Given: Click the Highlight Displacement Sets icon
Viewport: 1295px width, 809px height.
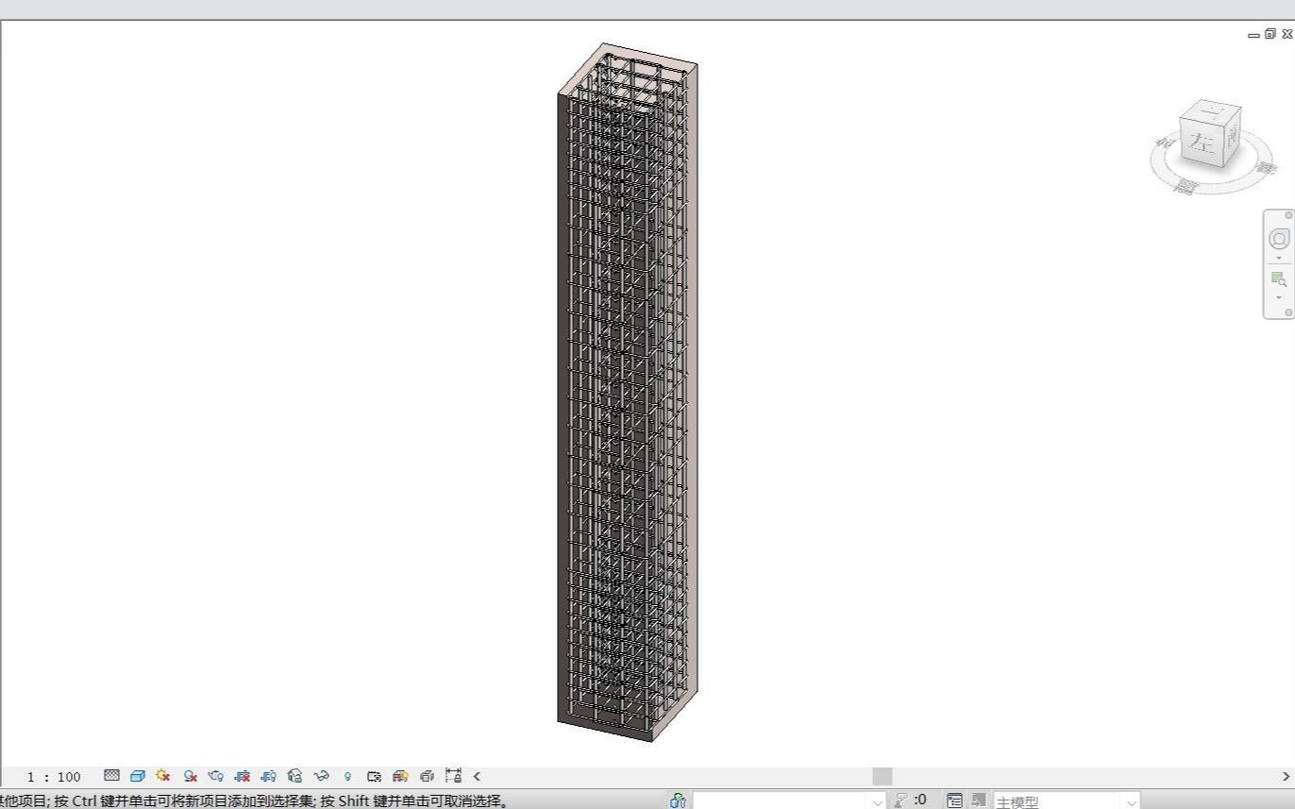Looking at the screenshot, I should click(x=427, y=776).
